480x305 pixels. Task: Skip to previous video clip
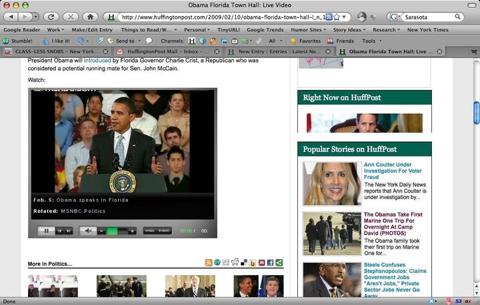60,230
